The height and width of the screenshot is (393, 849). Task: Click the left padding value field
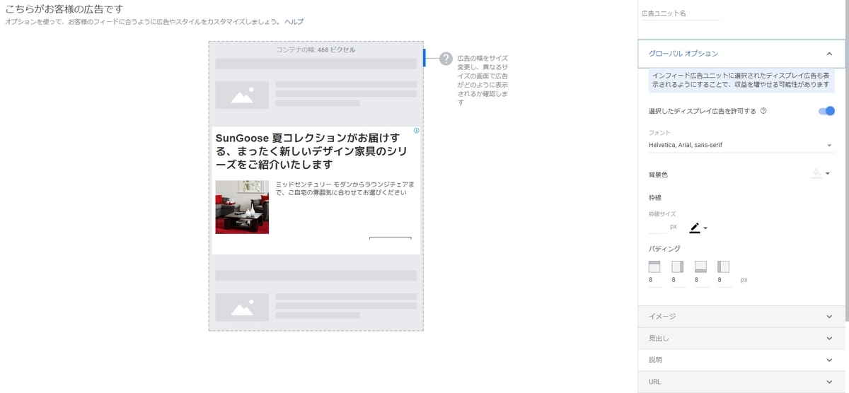point(724,281)
